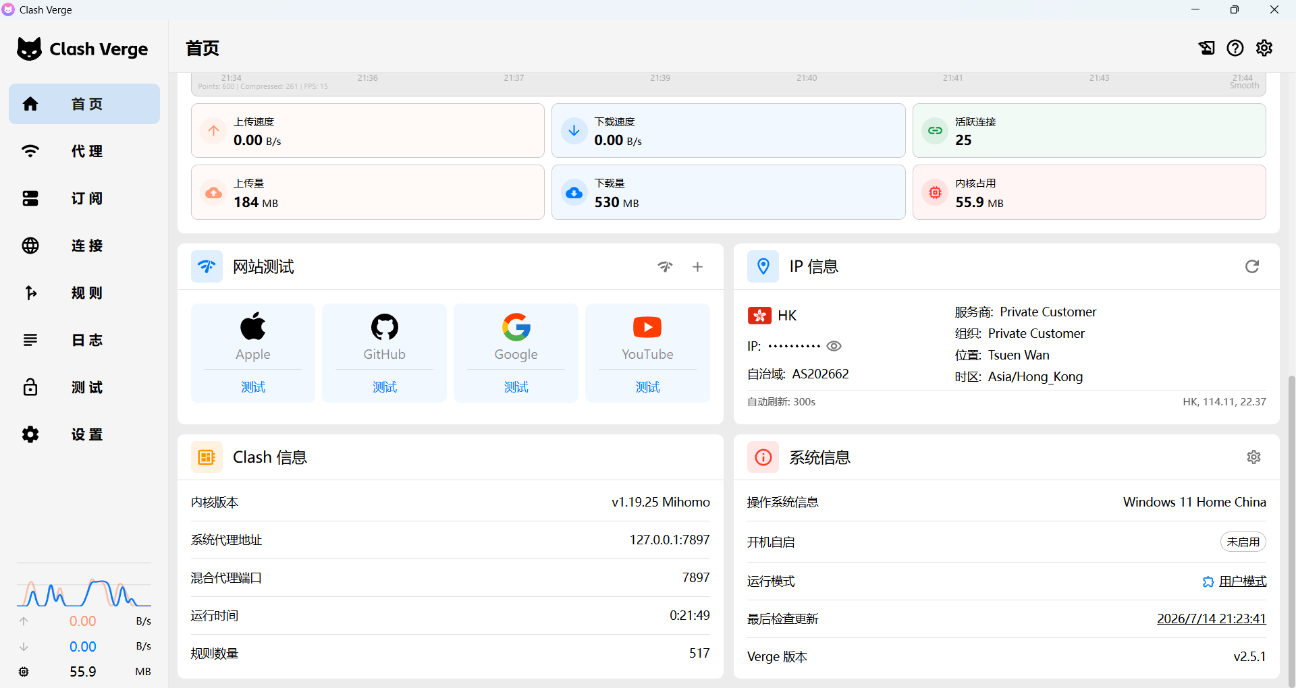The width and height of the screenshot is (1296, 688).
Task: Click mixed port value 7897
Action: click(696, 577)
